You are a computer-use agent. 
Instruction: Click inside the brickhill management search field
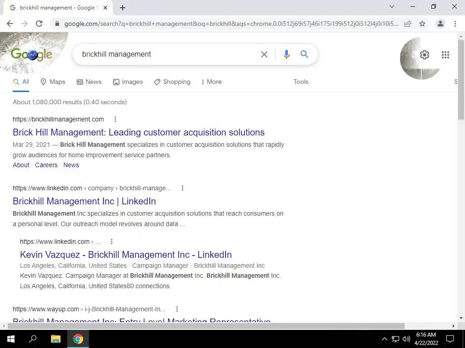[x=166, y=54]
